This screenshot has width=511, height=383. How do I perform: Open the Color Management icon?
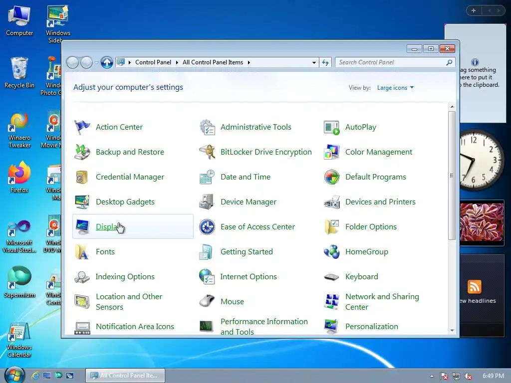pyautogui.click(x=332, y=152)
